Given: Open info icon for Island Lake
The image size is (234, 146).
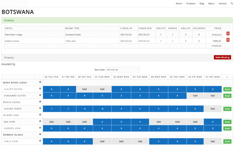Looking at the screenshot, I should tap(40, 115).
